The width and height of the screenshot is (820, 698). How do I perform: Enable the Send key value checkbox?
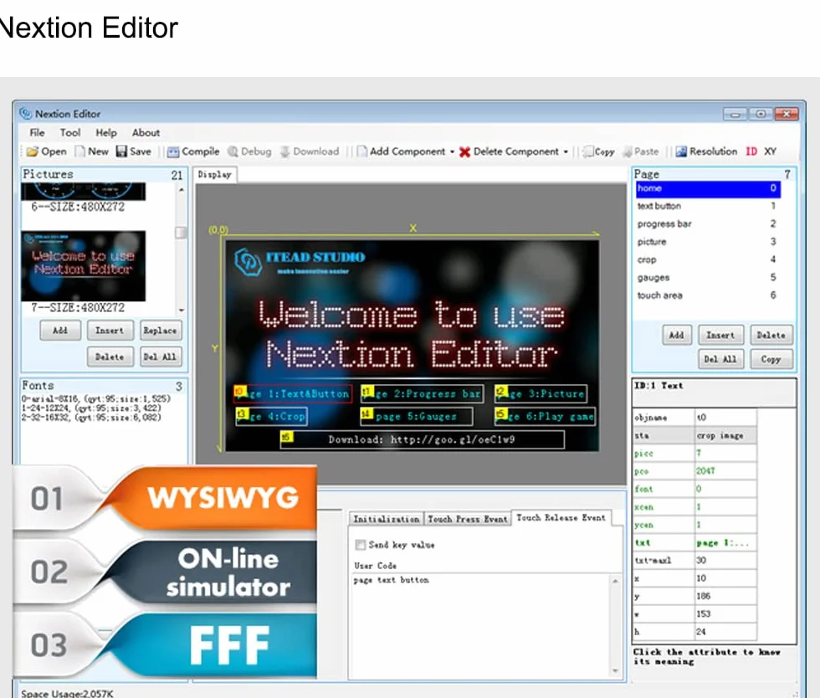(360, 545)
